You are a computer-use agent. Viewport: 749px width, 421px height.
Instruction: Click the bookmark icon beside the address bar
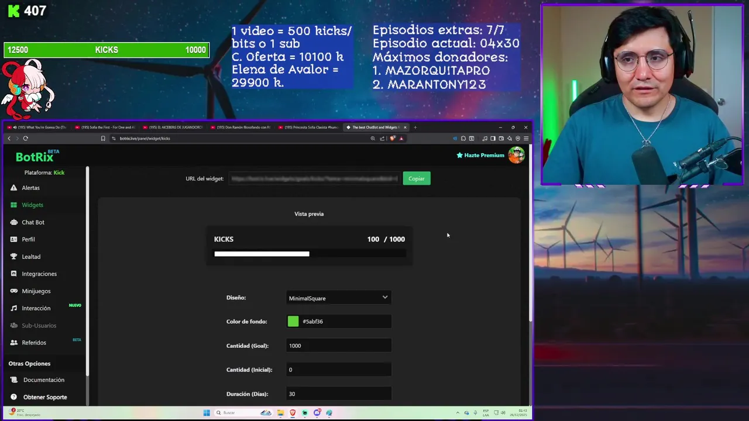pyautogui.click(x=103, y=139)
